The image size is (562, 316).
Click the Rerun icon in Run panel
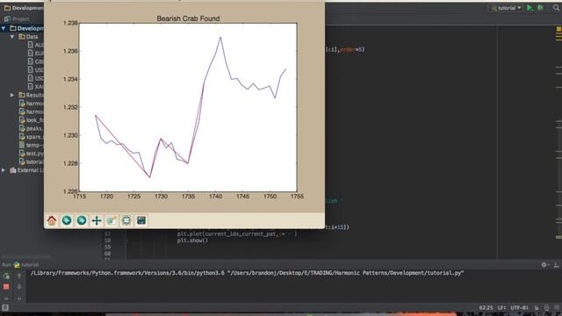(6, 276)
